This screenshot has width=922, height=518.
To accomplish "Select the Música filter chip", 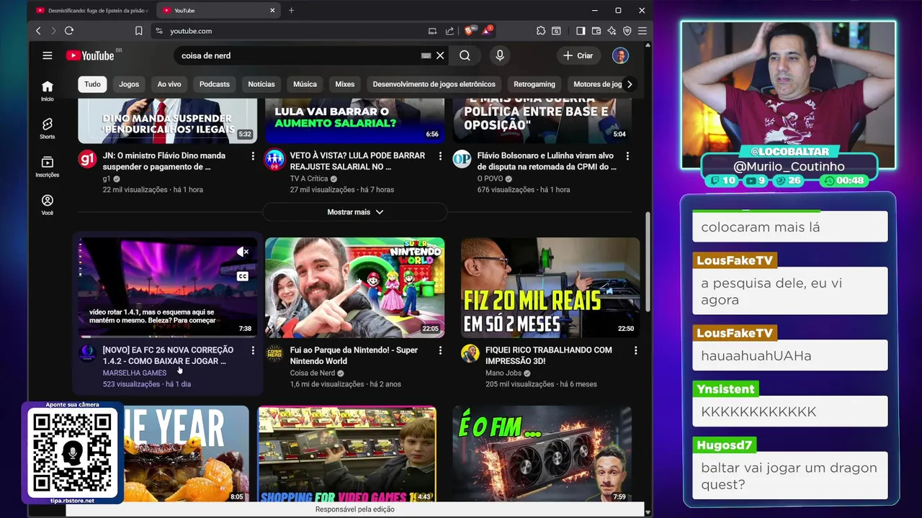I will click(x=305, y=84).
